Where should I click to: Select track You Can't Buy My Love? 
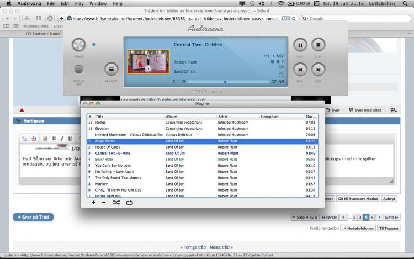[x=203, y=166]
